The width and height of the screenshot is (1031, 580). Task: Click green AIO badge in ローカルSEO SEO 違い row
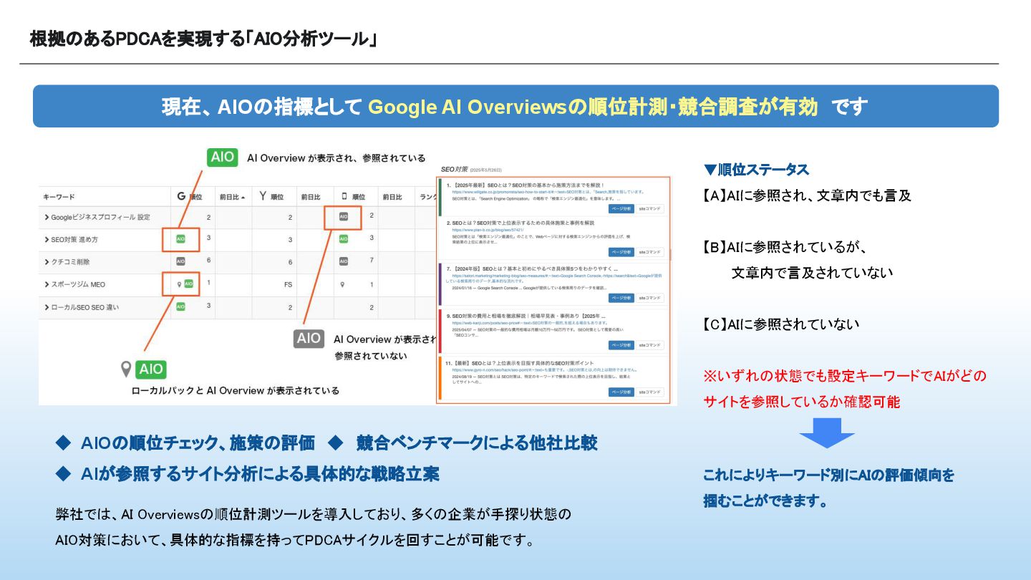(x=180, y=306)
